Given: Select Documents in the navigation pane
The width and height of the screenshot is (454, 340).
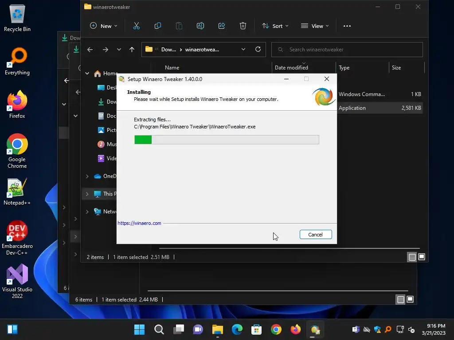Looking at the screenshot, I should 107,116.
